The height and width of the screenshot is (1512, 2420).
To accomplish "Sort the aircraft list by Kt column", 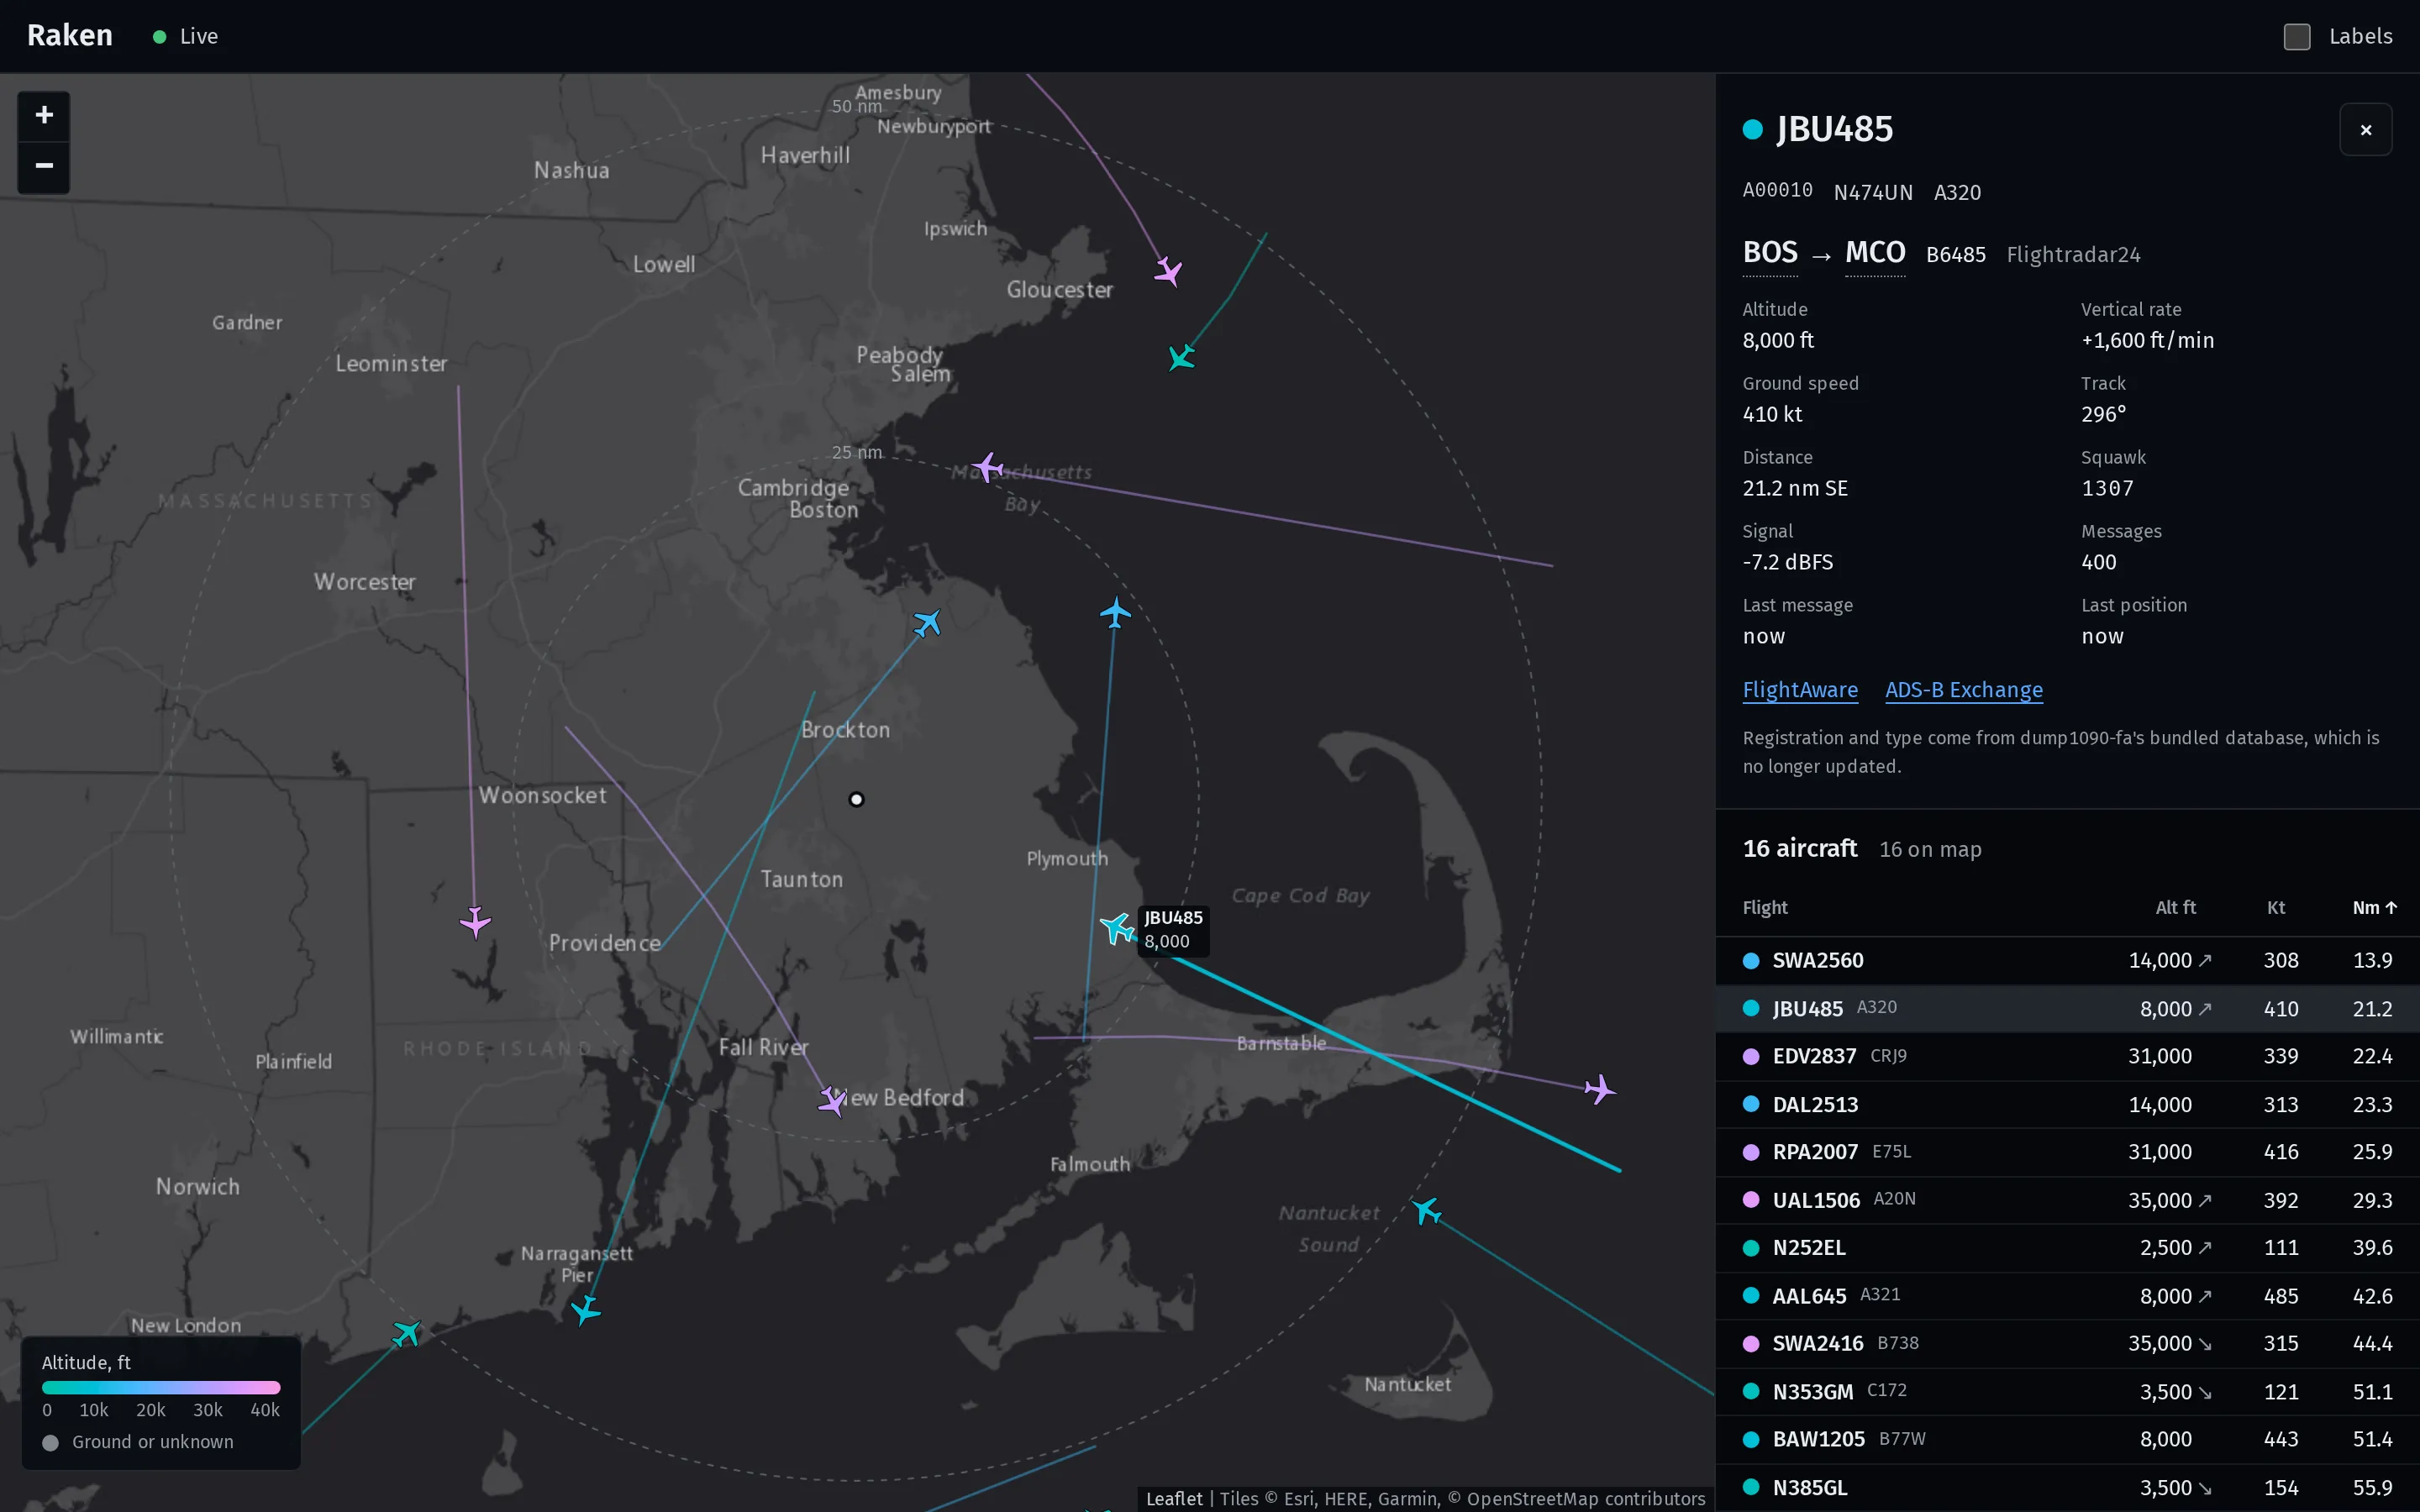I will 2276,908.
